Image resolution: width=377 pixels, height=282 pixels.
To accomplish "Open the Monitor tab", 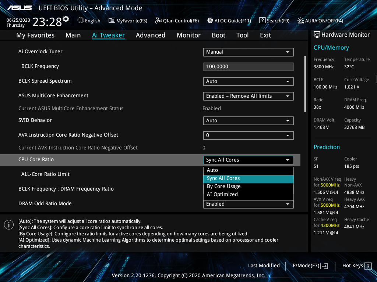I will [x=189, y=35].
